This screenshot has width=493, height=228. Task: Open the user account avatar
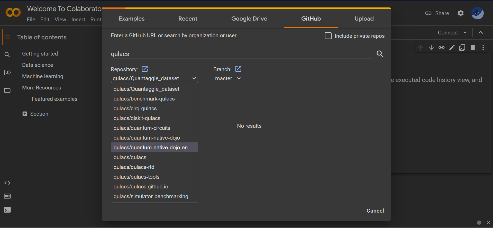[478, 13]
